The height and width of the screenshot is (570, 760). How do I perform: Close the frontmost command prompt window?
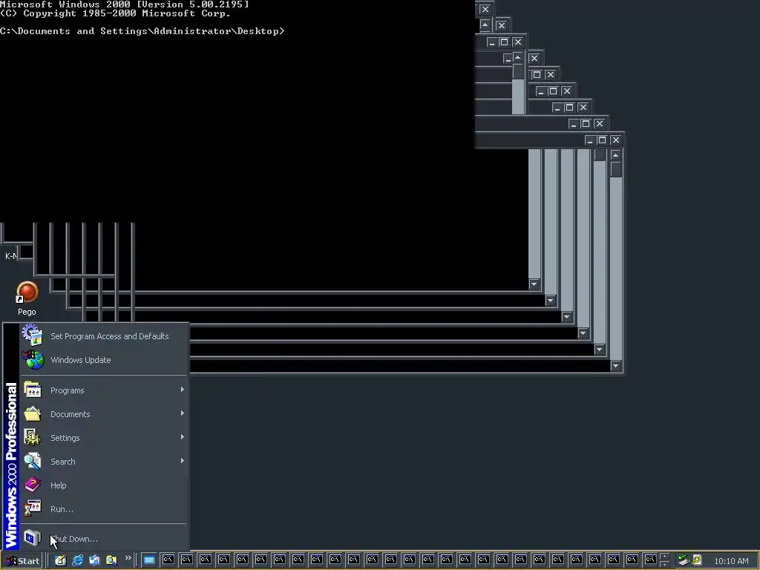pos(615,140)
